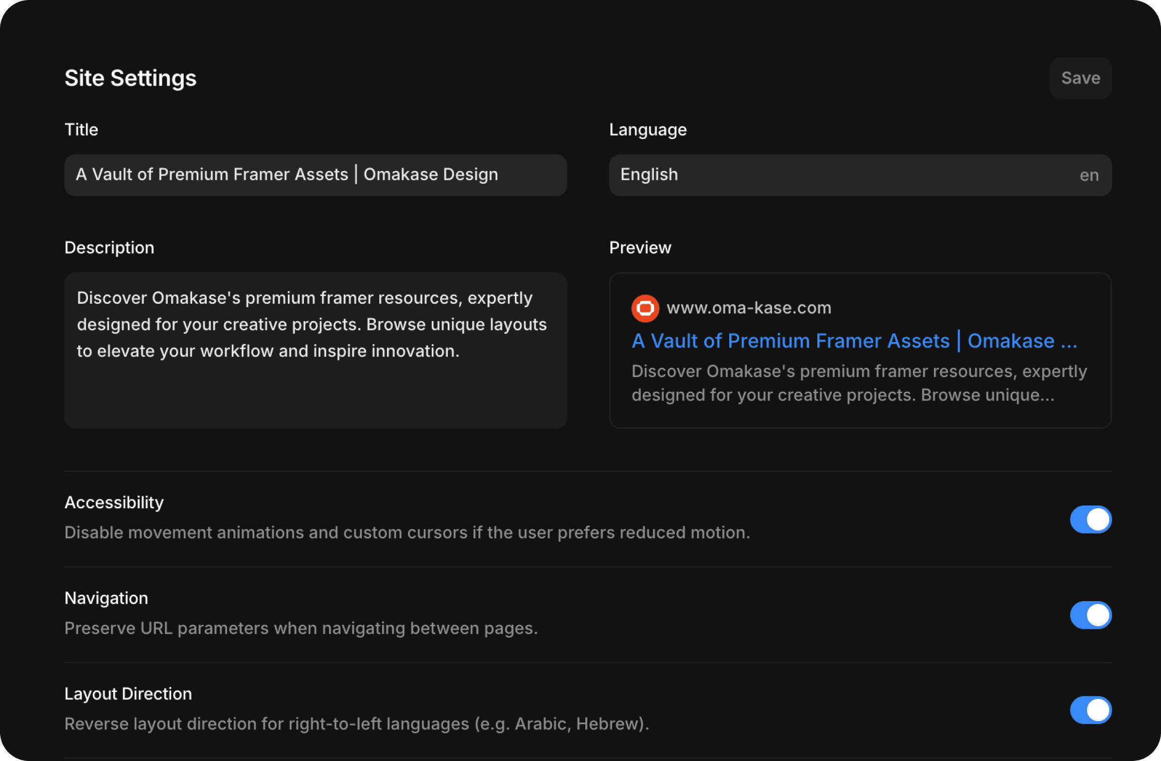Click the en language code badge
The width and height of the screenshot is (1161, 761).
pyautogui.click(x=1089, y=174)
